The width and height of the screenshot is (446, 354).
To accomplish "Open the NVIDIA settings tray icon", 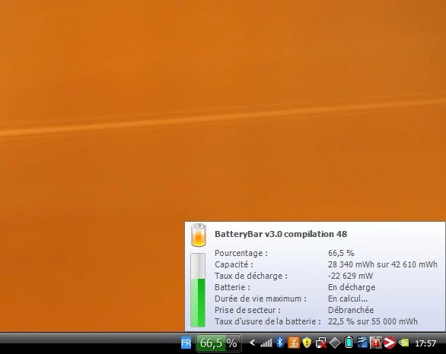I will coord(403,343).
